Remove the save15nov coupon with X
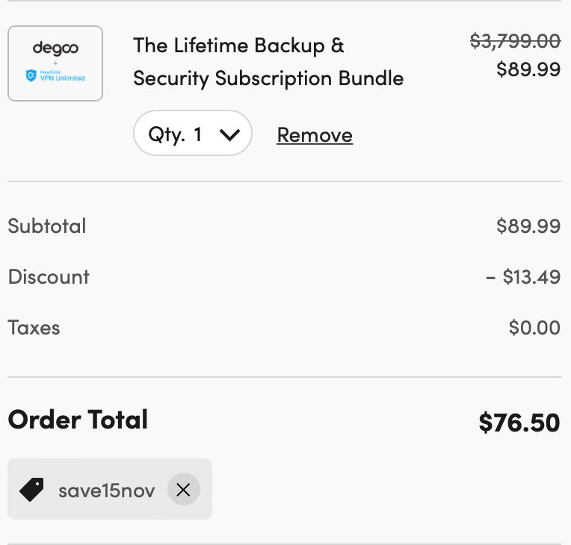This screenshot has width=571, height=545. 184,489
